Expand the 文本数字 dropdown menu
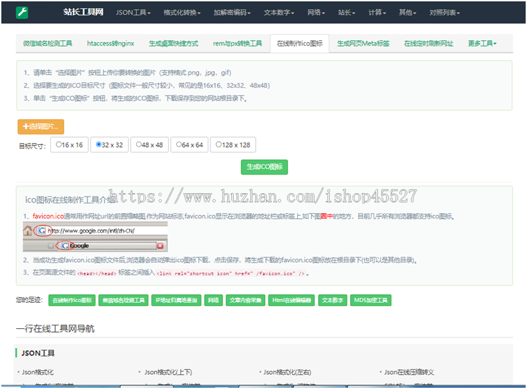This screenshot has height=389, width=527. [x=279, y=13]
